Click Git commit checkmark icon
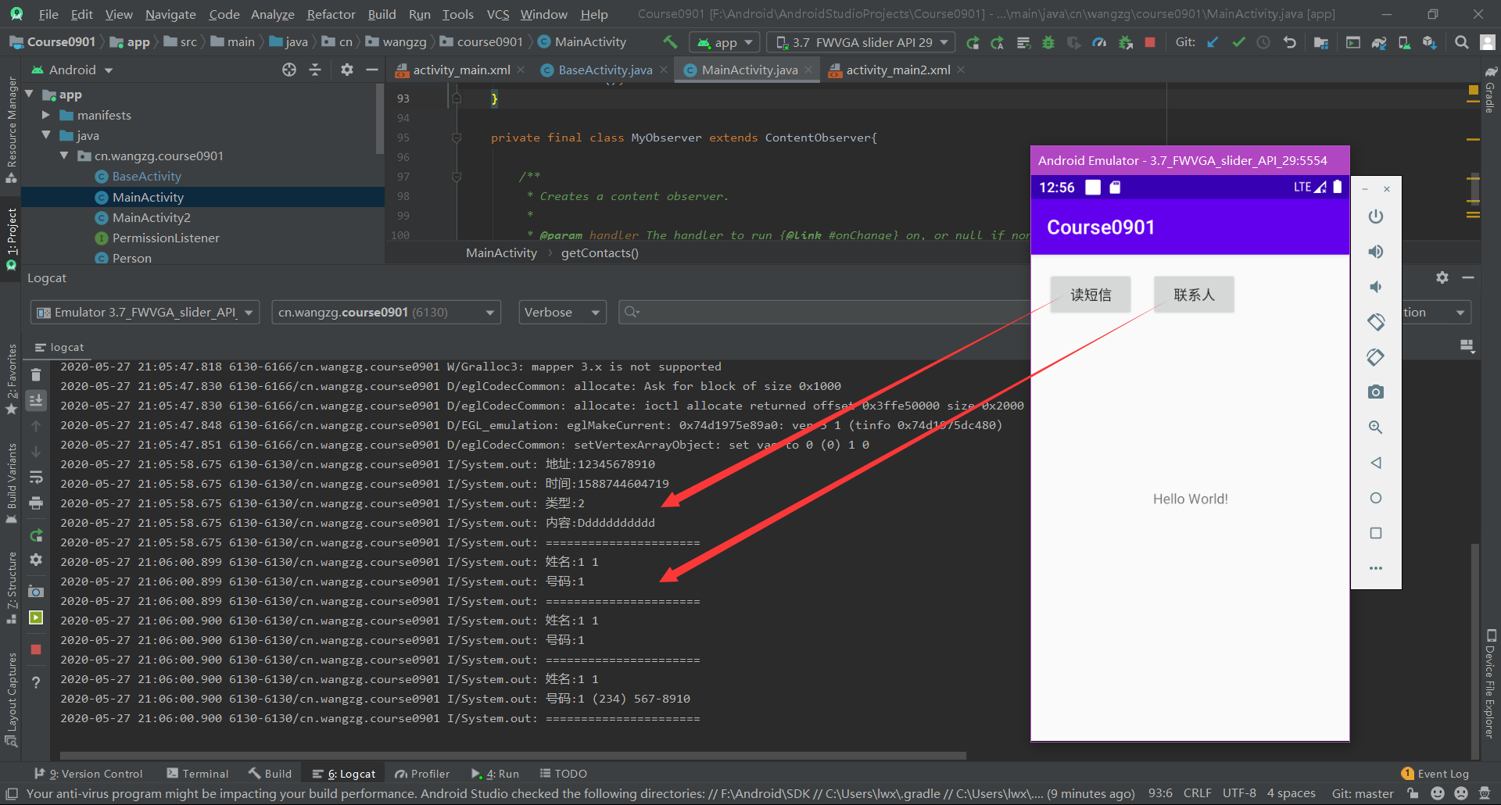1501x805 pixels. (x=1238, y=42)
